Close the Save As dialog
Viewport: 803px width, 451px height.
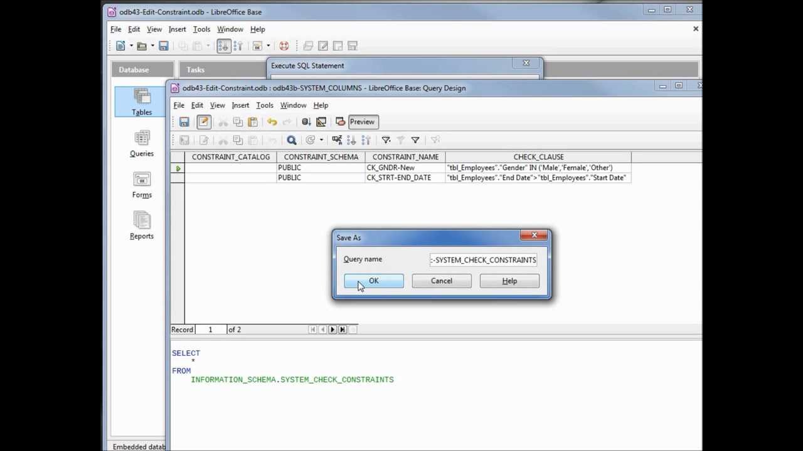click(x=534, y=236)
